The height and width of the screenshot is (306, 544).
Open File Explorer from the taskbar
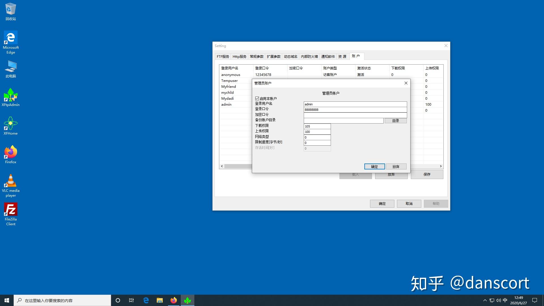[160, 300]
